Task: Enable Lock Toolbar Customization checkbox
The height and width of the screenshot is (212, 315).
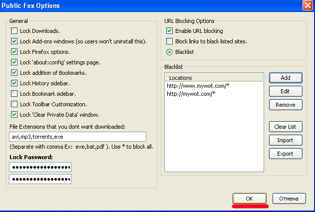Action: click(14, 104)
